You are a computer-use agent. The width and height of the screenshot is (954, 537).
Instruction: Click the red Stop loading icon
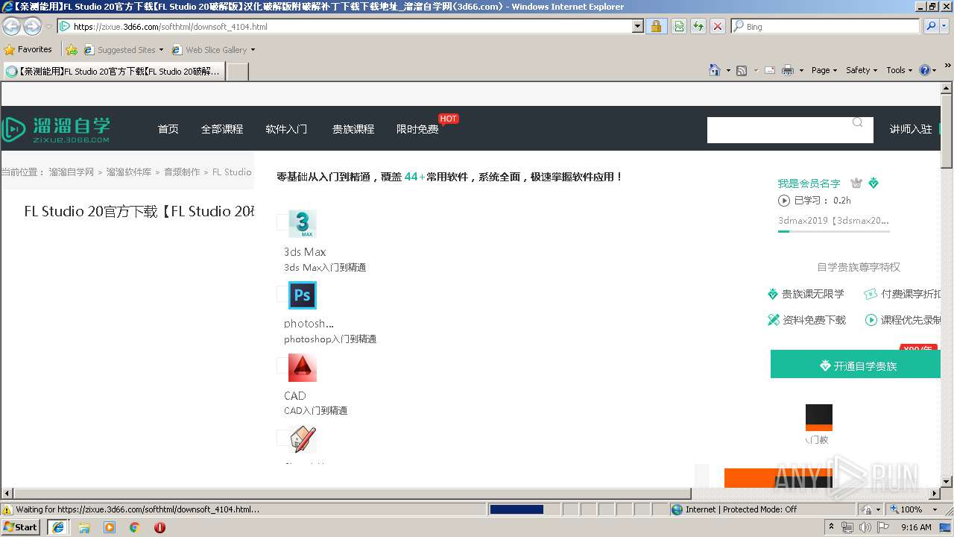click(x=717, y=26)
